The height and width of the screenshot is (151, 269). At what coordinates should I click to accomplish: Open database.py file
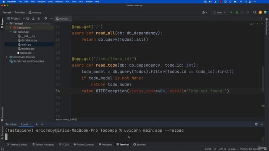27,40
